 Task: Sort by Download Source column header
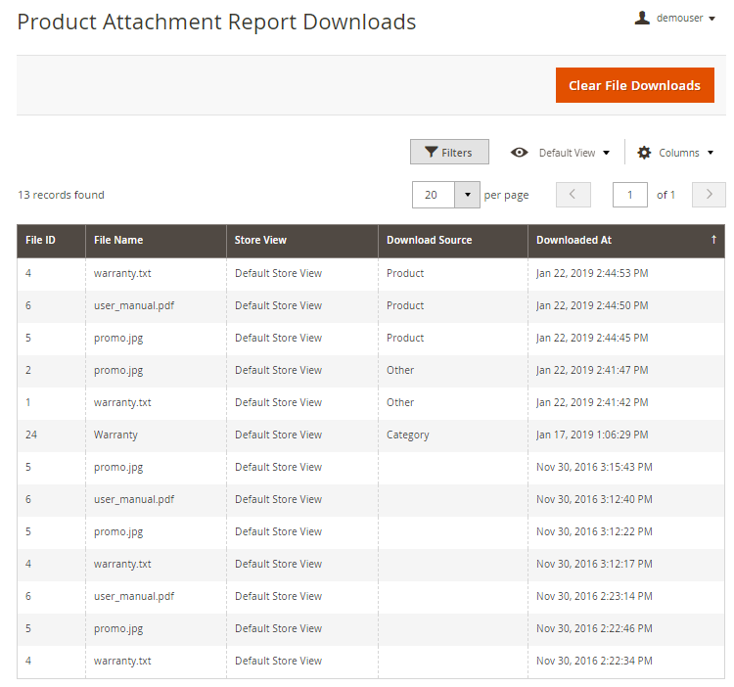[429, 240]
